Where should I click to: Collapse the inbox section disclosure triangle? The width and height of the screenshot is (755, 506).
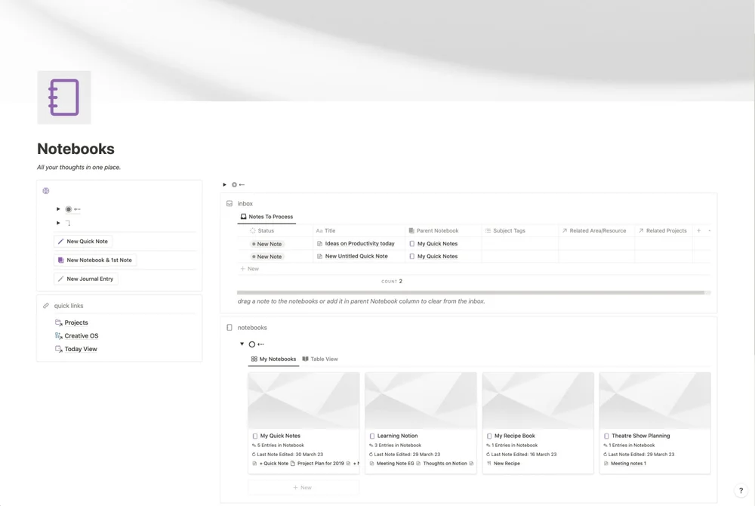pos(223,184)
